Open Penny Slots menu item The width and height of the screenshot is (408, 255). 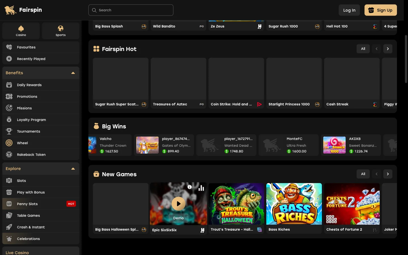point(41,204)
